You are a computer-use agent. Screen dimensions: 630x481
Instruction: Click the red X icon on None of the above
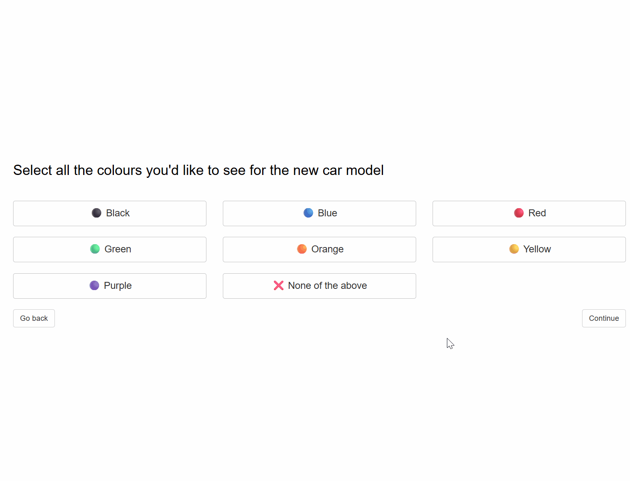(279, 285)
